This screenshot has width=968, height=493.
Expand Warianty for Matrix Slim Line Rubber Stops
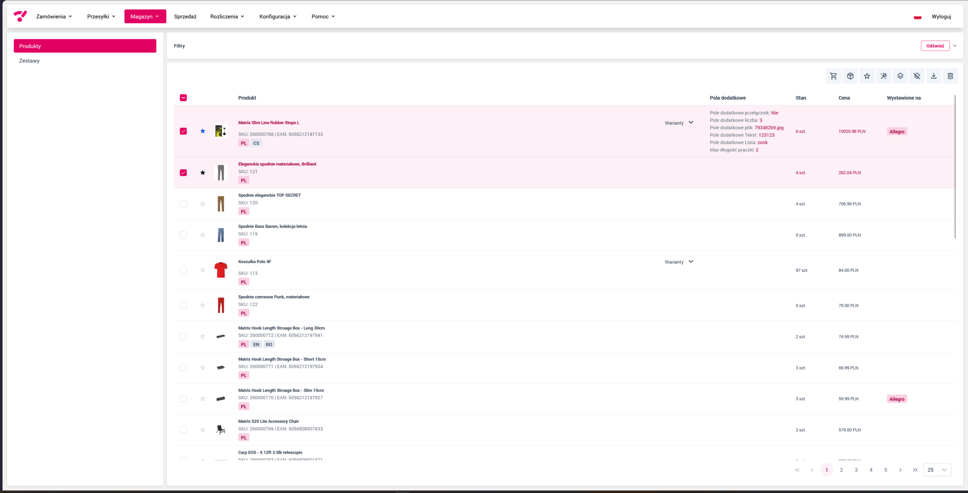point(679,123)
